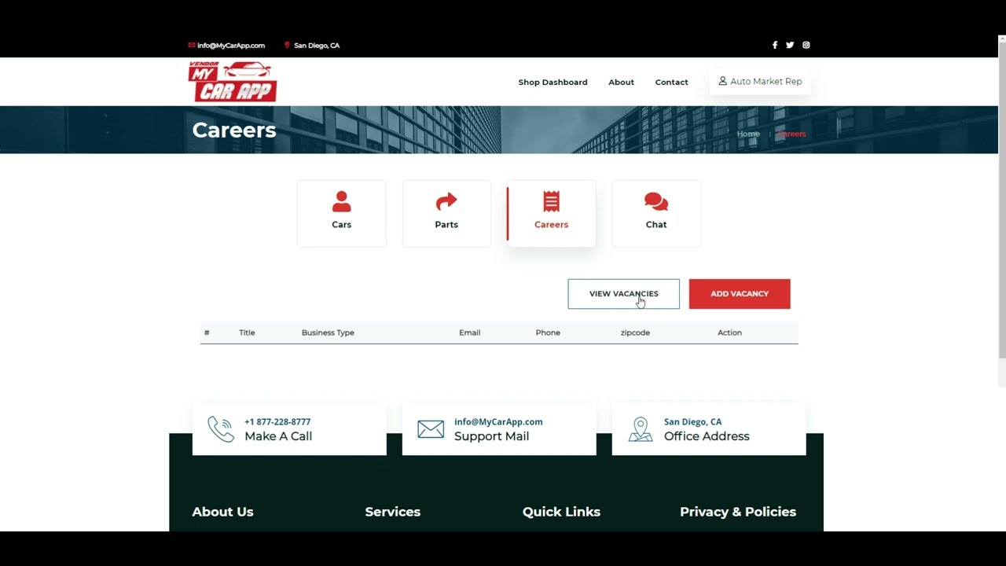Select the Chat bubbles icon
The image size is (1006, 566).
[656, 202]
